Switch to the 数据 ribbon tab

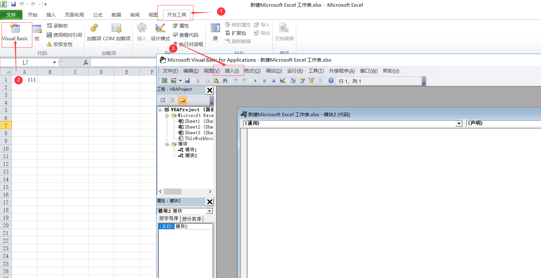[116, 15]
